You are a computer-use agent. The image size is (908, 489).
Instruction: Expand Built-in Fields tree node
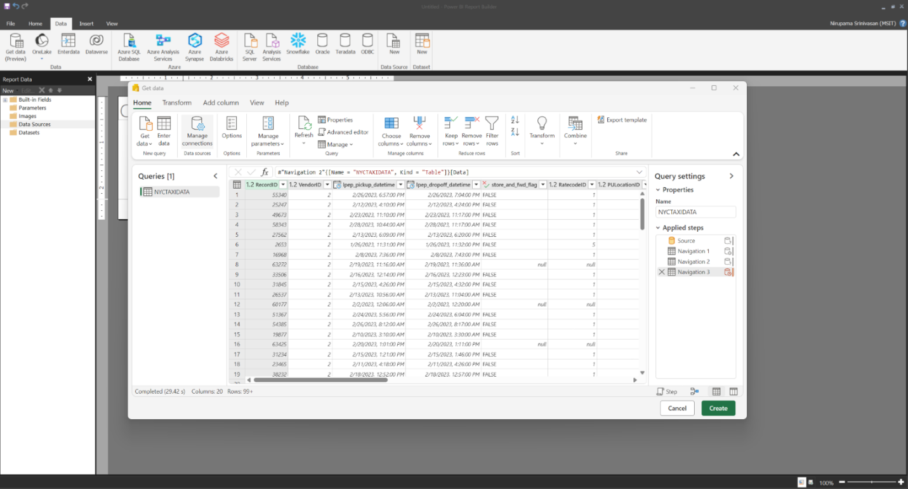5,100
